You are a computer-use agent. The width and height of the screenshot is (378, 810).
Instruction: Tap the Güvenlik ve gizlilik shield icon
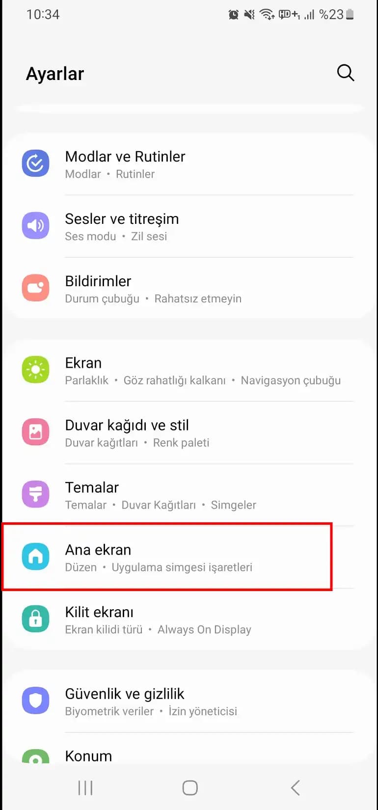[35, 701]
